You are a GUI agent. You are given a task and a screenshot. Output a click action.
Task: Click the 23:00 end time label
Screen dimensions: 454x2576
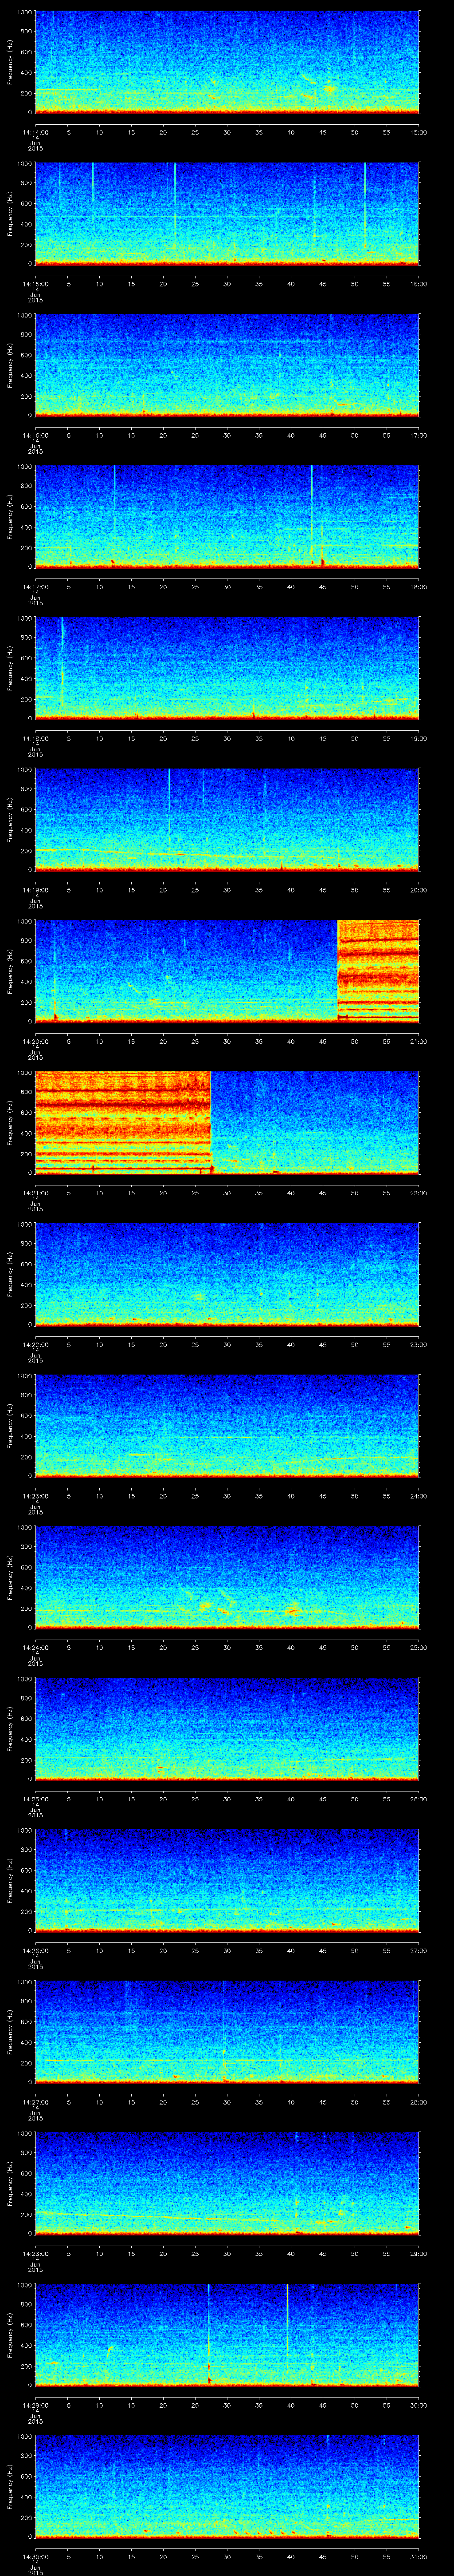coord(418,1344)
